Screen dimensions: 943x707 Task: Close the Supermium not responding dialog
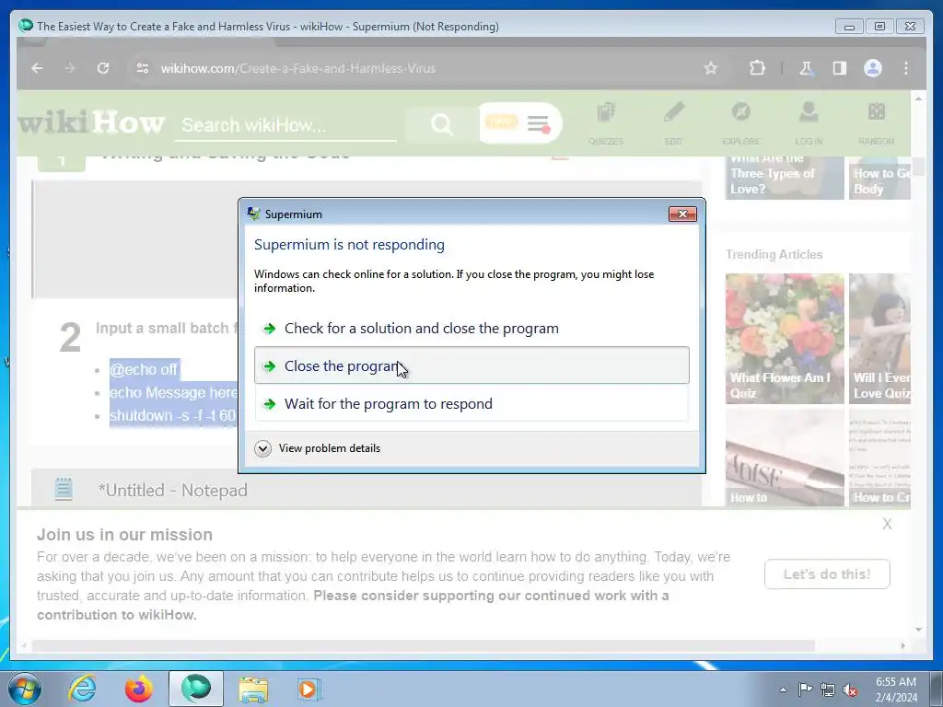(682, 214)
